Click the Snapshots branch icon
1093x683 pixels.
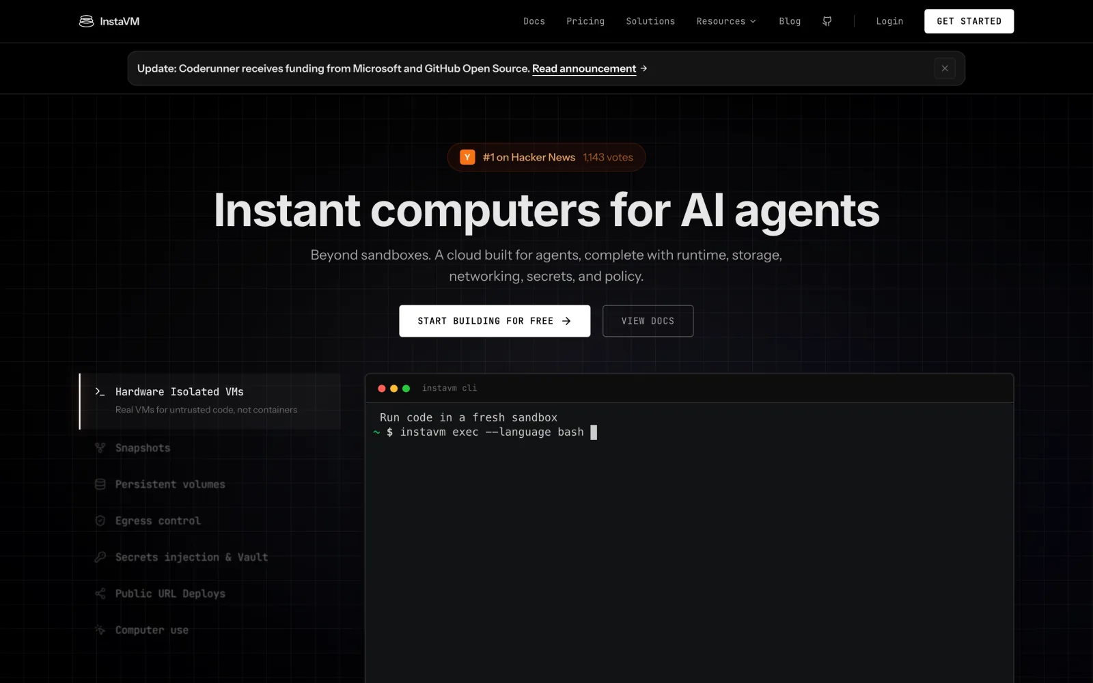pos(100,448)
